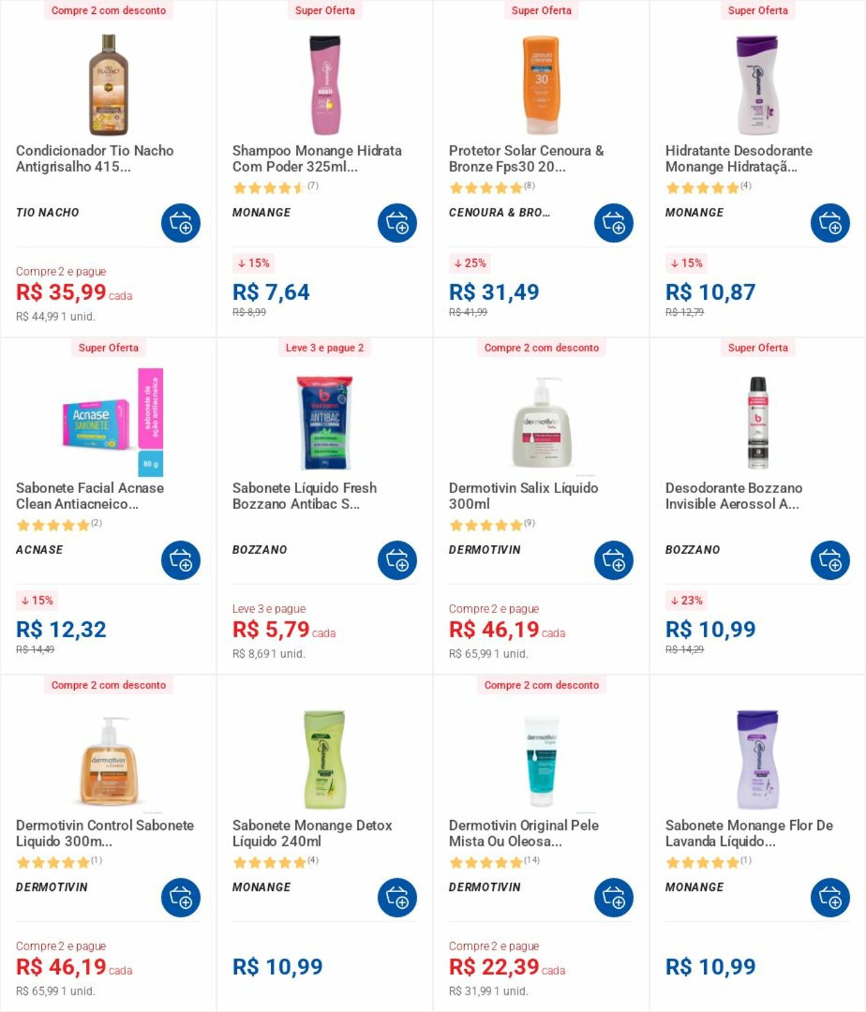Open Sabonete Monange Detox Líquido 240ml title

pos(312,833)
